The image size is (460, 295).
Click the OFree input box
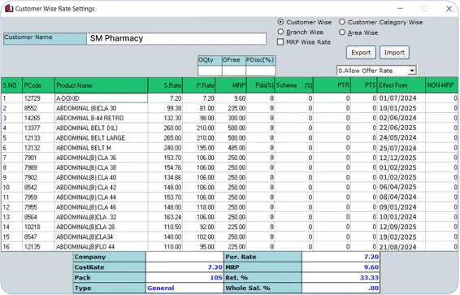234,71
